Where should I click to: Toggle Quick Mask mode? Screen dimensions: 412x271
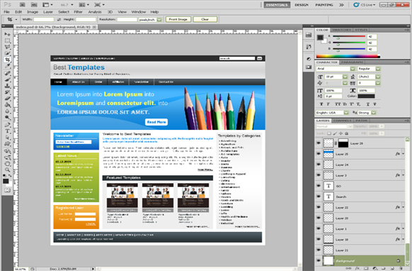click(7, 190)
